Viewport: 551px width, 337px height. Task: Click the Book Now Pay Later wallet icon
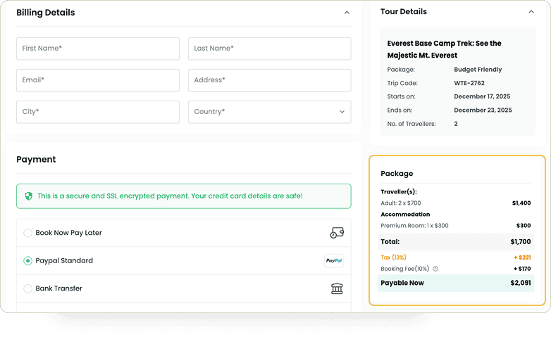(x=337, y=233)
